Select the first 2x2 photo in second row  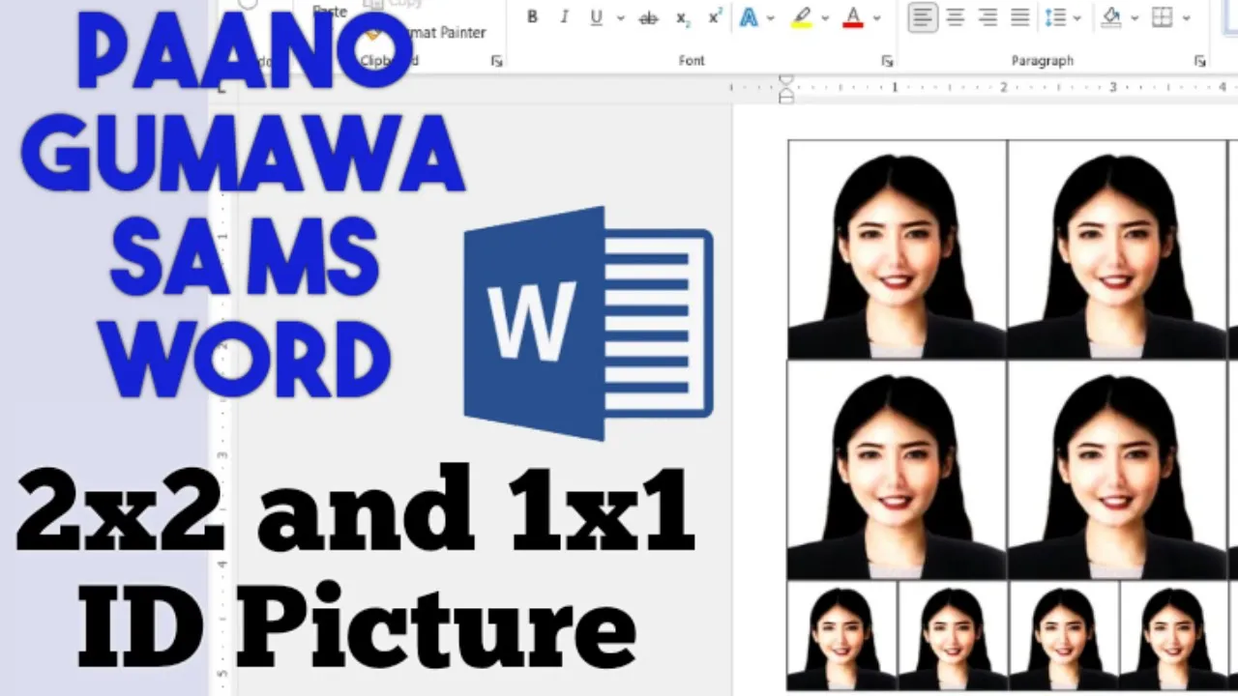898,470
